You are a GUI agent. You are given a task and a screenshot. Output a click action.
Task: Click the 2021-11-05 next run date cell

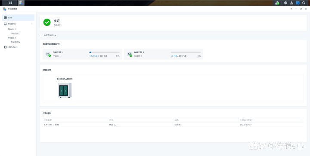tap(245, 125)
